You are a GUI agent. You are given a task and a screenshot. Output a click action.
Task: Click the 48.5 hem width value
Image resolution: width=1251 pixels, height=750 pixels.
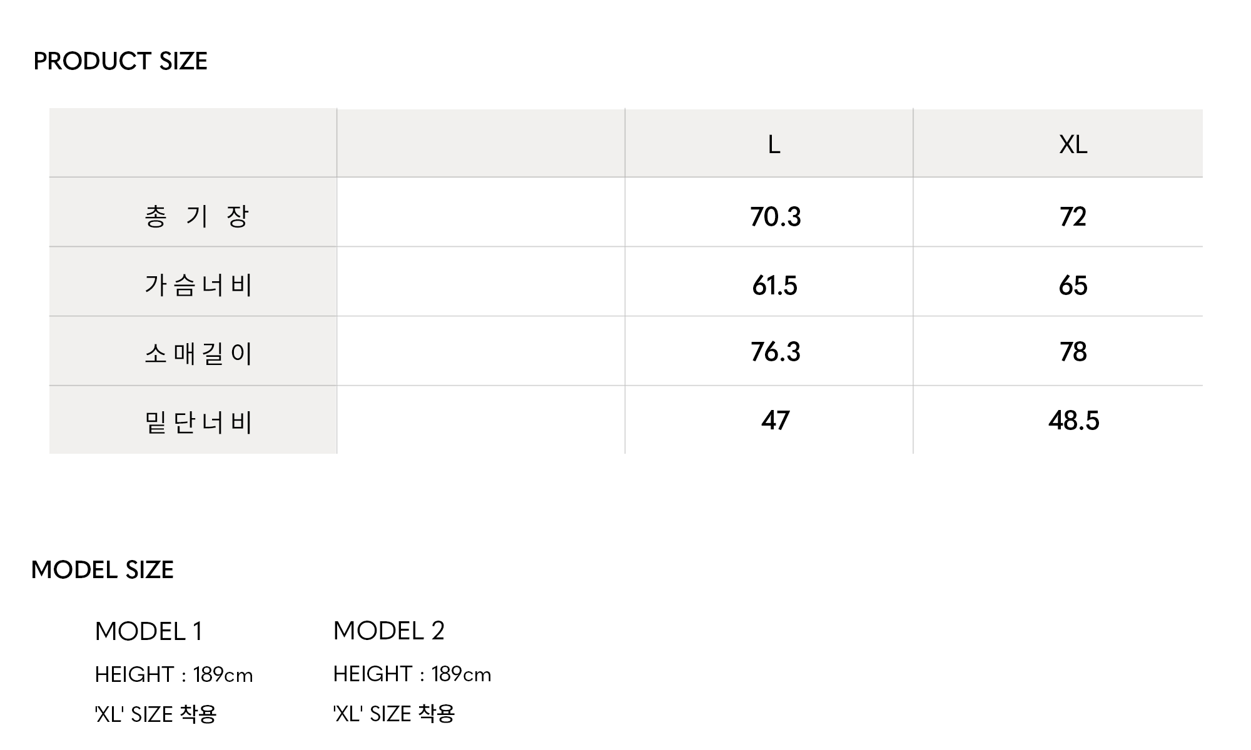click(1073, 421)
